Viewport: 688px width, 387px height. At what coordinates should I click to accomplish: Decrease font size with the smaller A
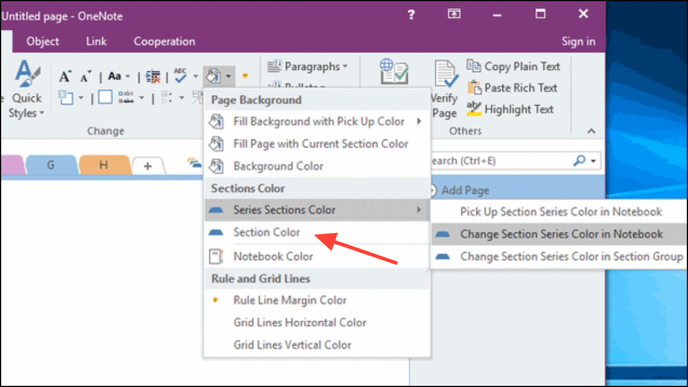point(85,76)
